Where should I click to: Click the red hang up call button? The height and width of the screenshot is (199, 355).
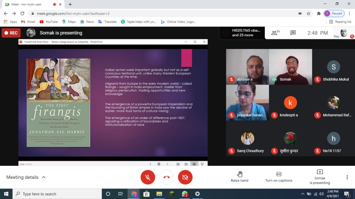click(166, 177)
